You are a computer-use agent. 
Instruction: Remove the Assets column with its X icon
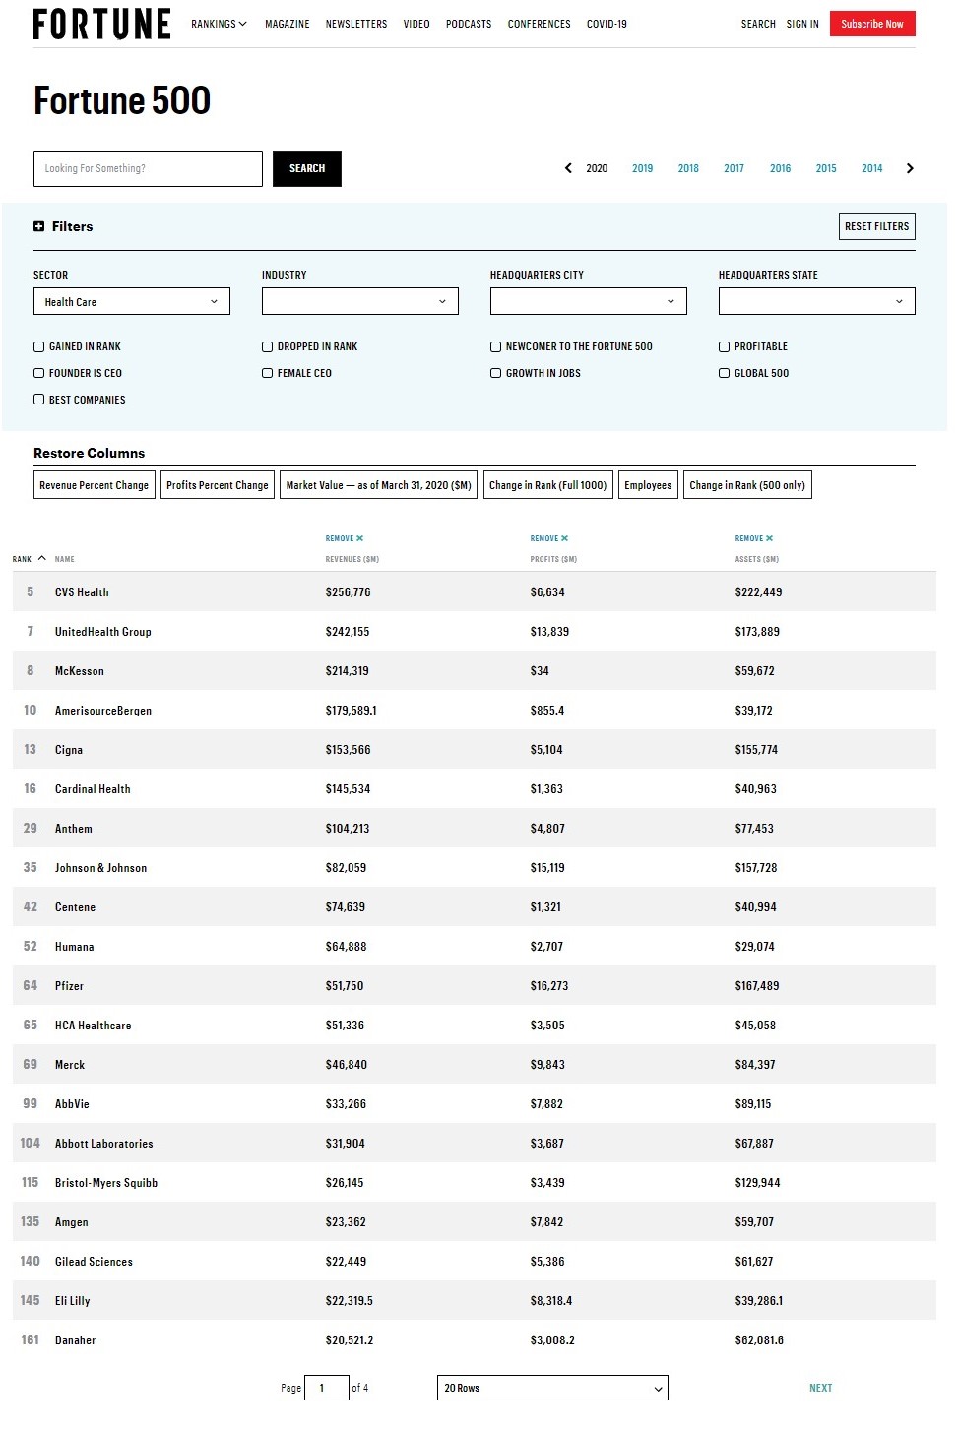tap(771, 538)
